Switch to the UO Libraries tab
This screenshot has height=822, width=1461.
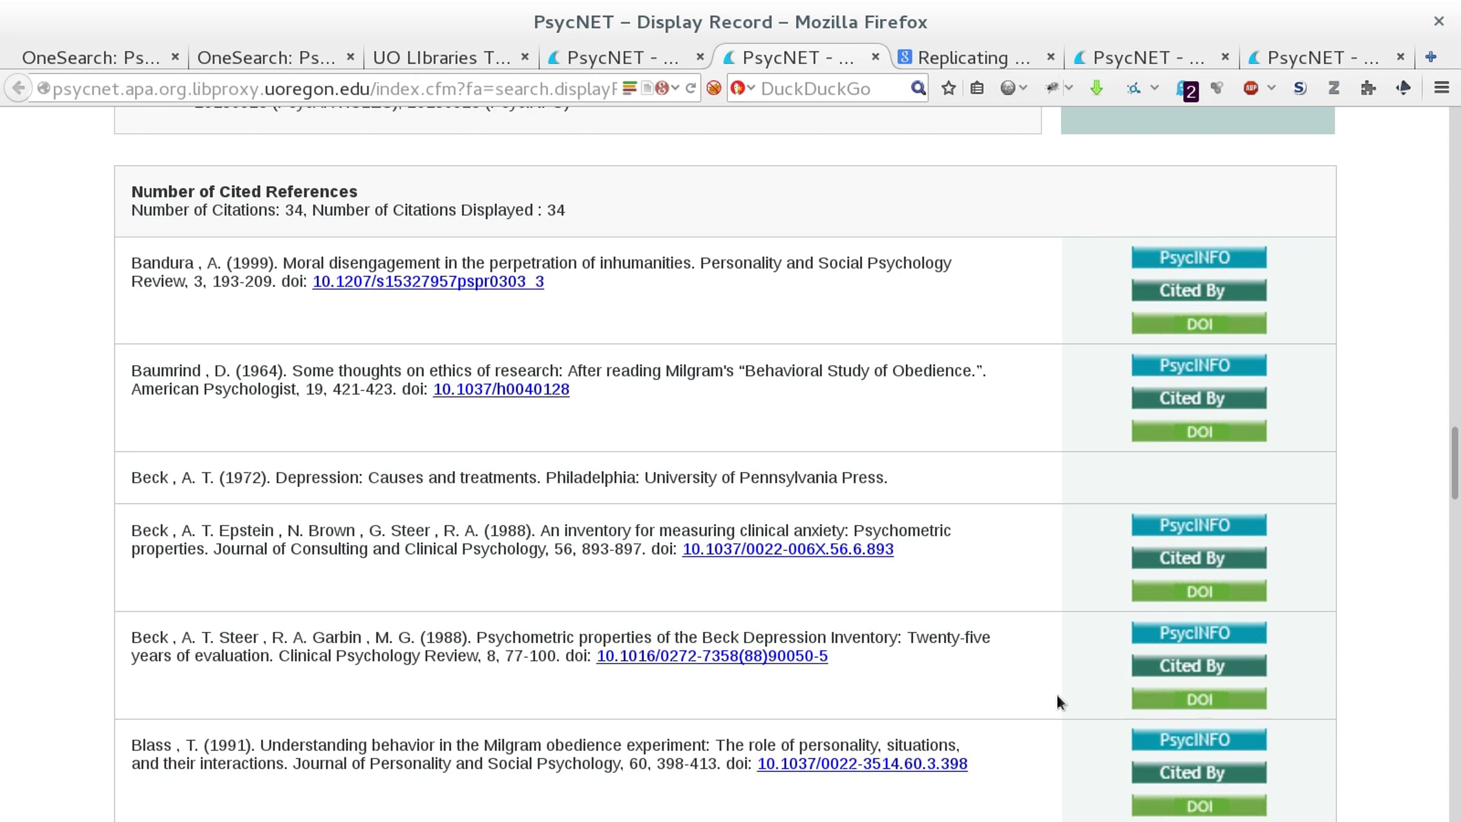pyautogui.click(x=441, y=58)
